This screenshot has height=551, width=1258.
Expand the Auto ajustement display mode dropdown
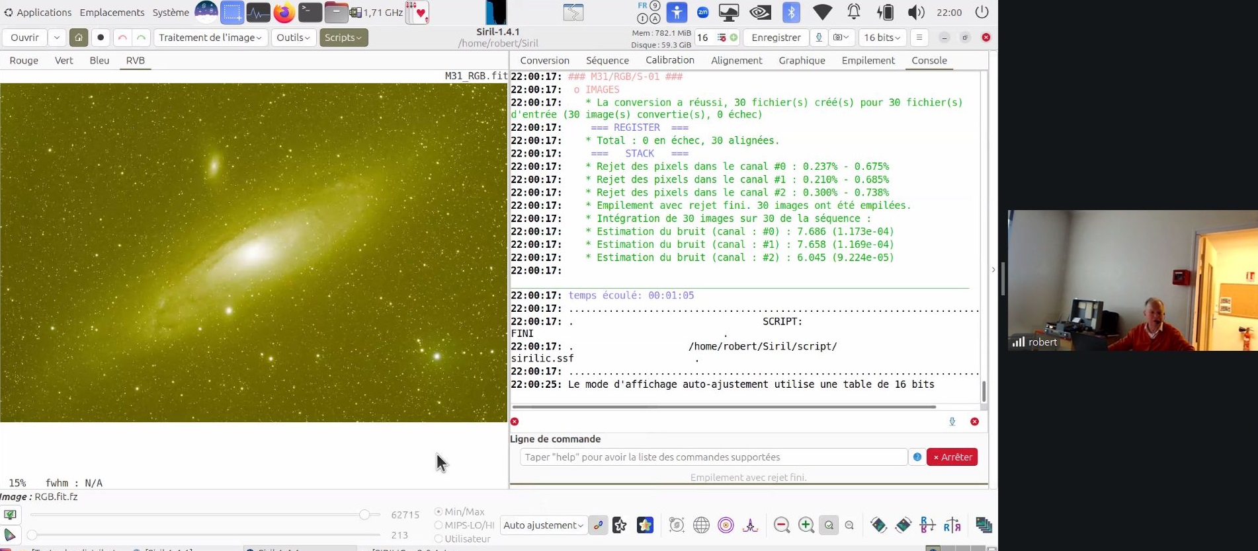[543, 525]
